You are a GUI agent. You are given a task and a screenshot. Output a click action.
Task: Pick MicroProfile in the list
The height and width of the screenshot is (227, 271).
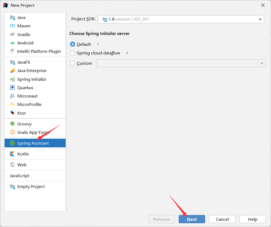(35, 104)
